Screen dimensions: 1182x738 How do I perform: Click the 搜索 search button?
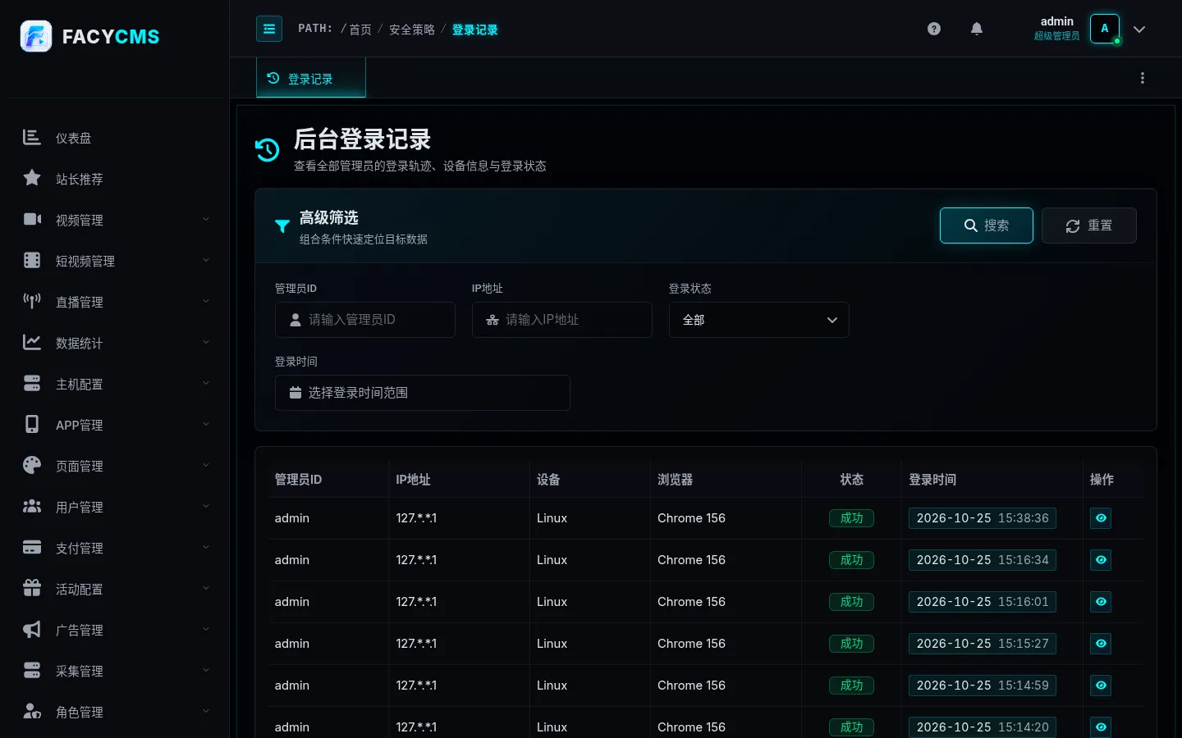(987, 225)
